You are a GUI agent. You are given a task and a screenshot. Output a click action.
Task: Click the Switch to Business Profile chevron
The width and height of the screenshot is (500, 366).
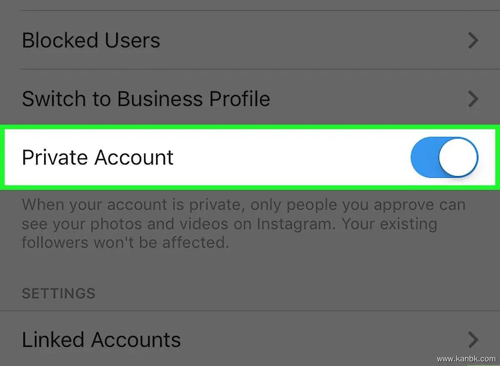click(473, 99)
